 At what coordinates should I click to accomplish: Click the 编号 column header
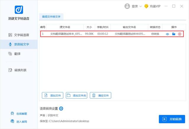point(43,27)
